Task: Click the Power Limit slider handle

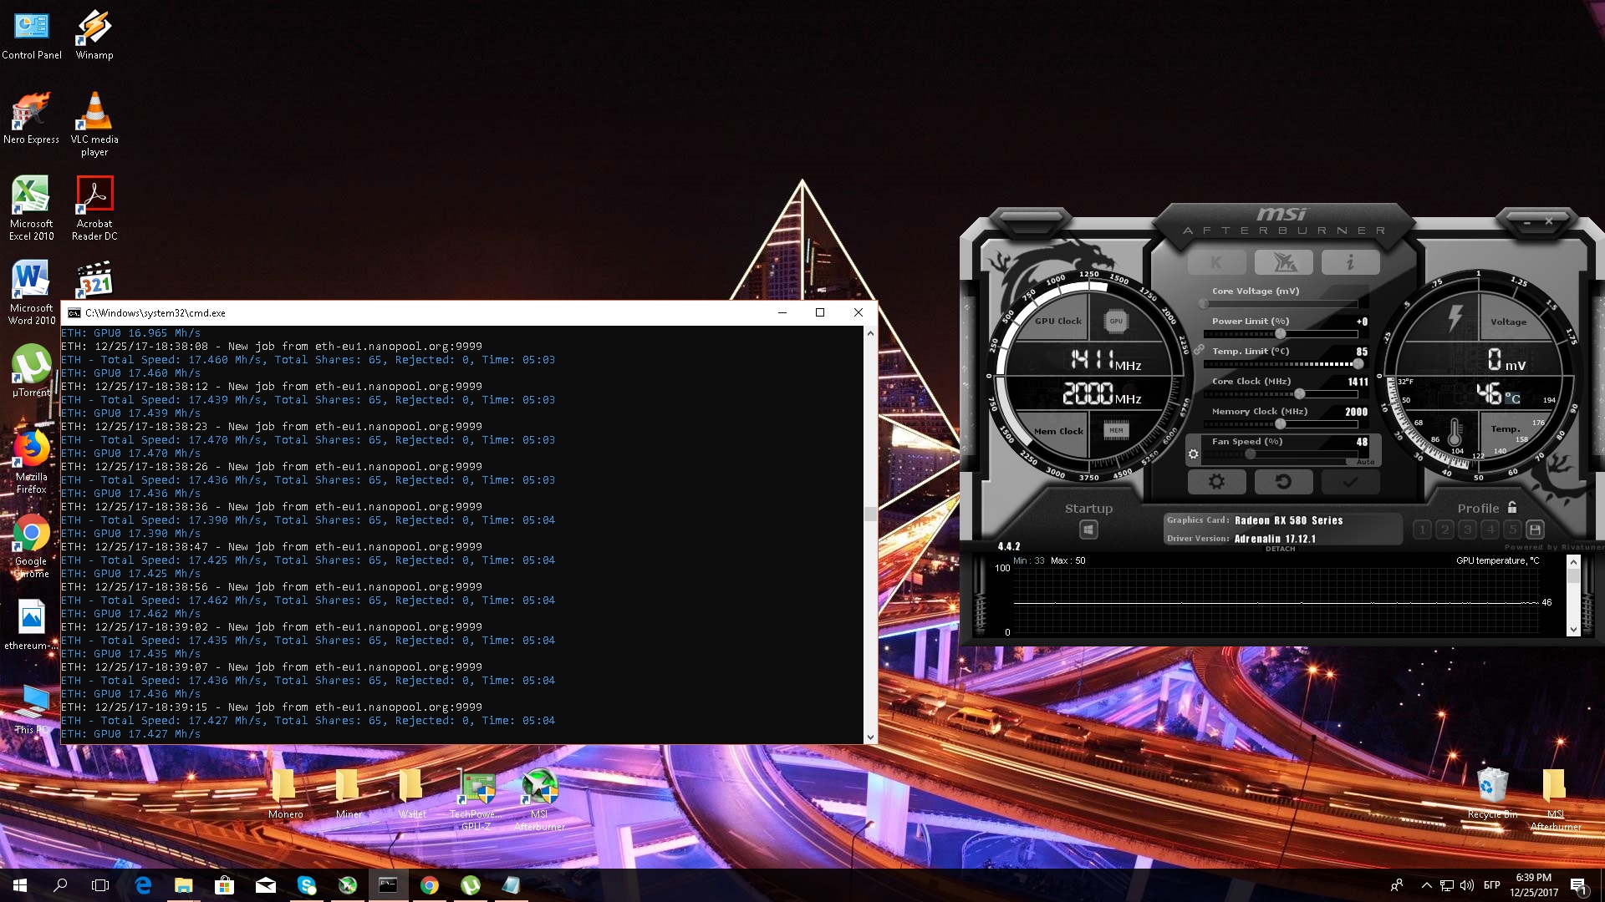Action: 1280,334
